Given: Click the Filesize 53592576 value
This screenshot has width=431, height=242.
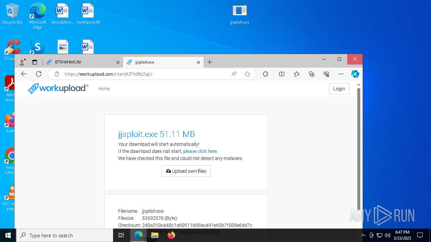Looking at the screenshot, I should (160, 218).
